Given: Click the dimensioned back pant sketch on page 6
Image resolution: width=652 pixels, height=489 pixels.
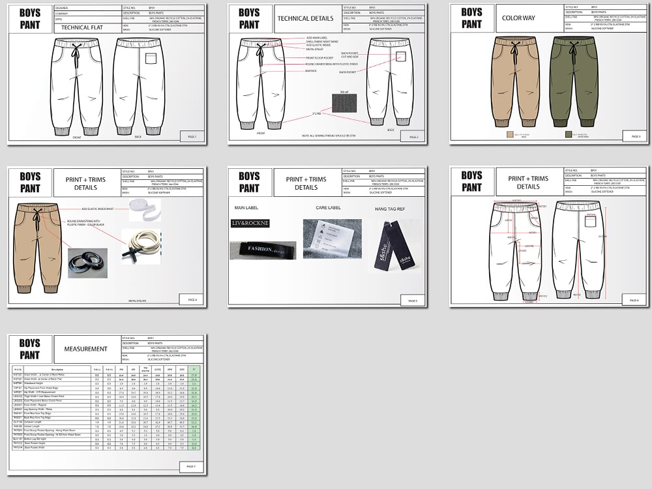Looking at the screenshot, I should pos(578,251).
